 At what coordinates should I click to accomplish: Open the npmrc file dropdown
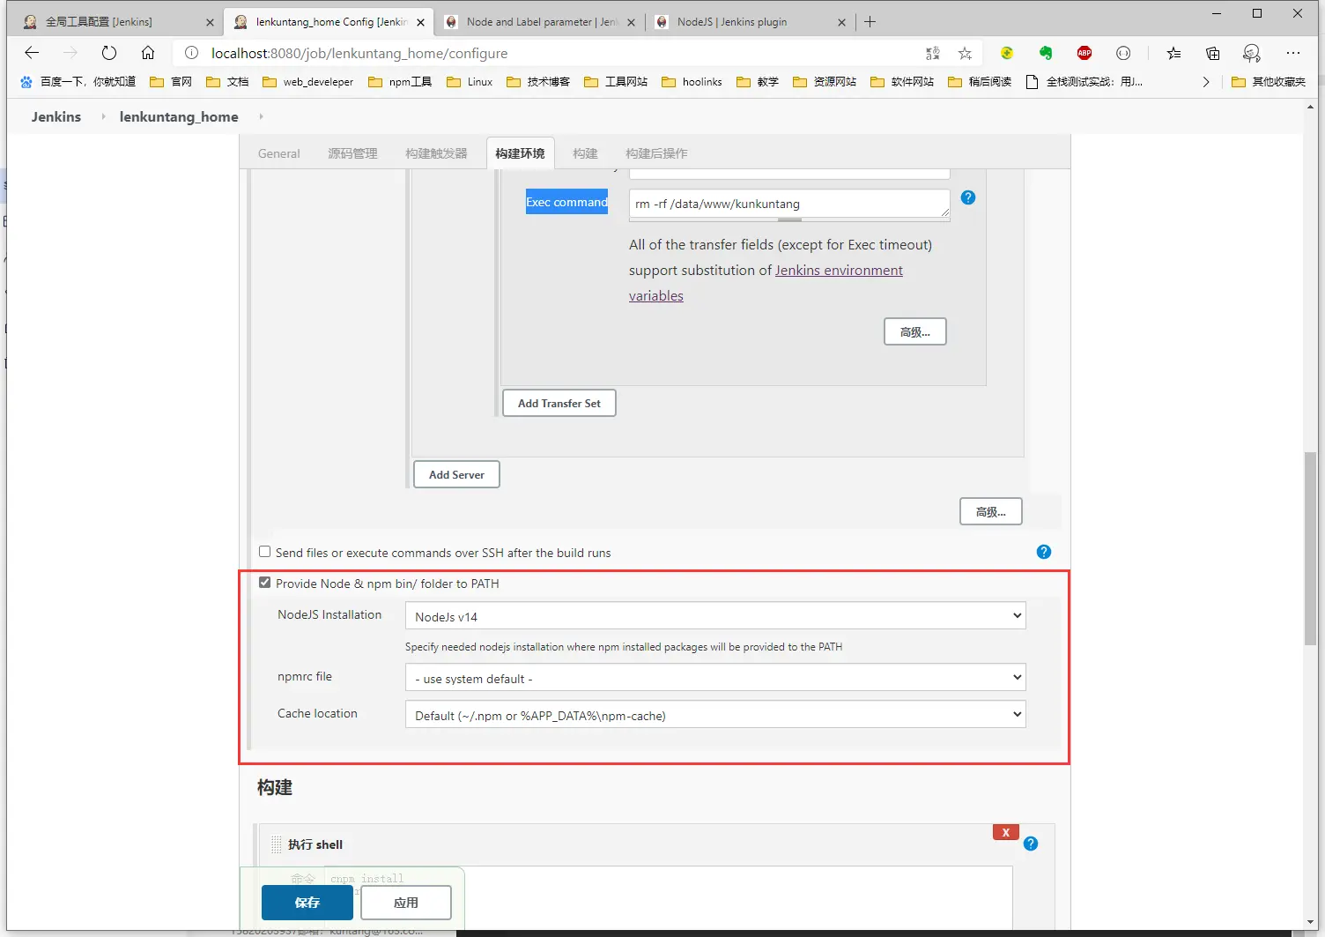pos(715,678)
